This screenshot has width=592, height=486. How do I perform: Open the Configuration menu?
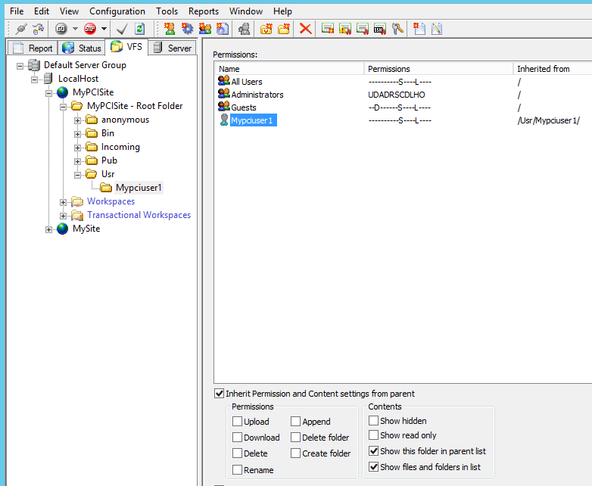click(117, 11)
